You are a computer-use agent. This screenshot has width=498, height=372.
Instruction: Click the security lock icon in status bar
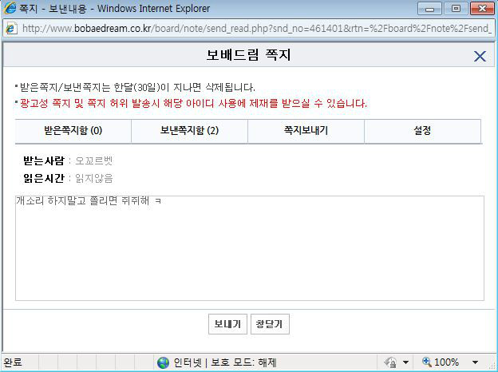coord(391,362)
